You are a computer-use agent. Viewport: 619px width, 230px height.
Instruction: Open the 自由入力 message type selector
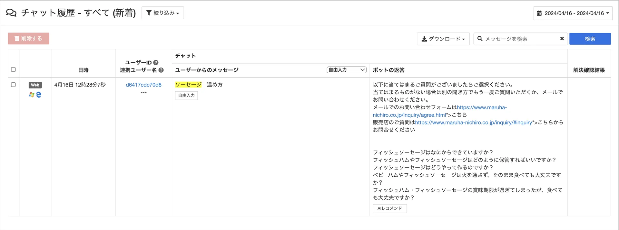click(x=347, y=70)
